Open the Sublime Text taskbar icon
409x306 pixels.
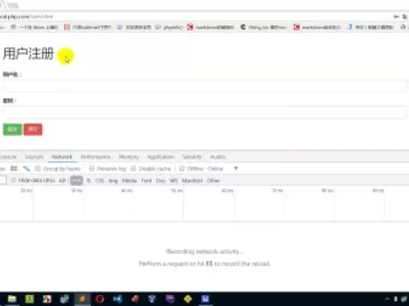(x=82, y=299)
